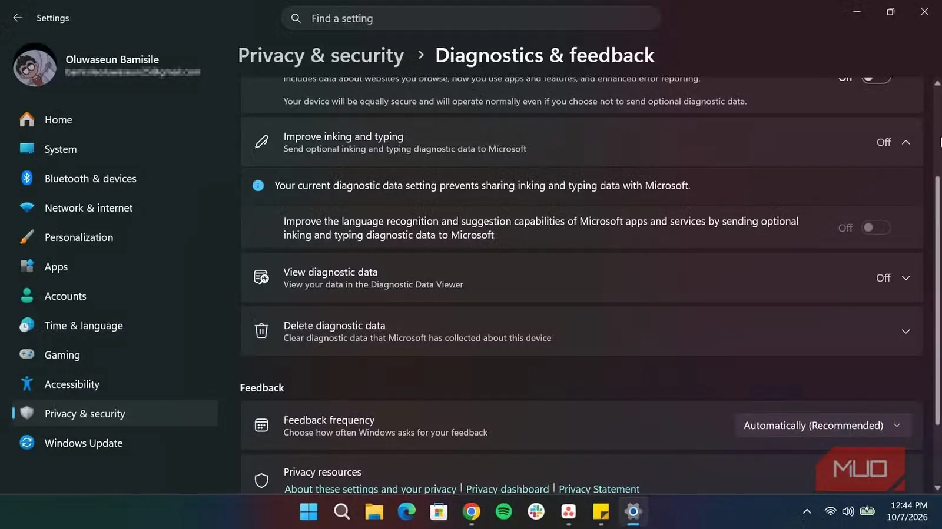The width and height of the screenshot is (942, 529).
Task: Open Google Chrome from the taskbar
Action: click(471, 512)
